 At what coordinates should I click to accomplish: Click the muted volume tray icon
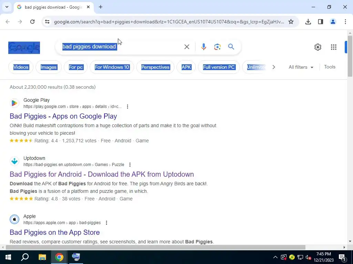(x=309, y=257)
